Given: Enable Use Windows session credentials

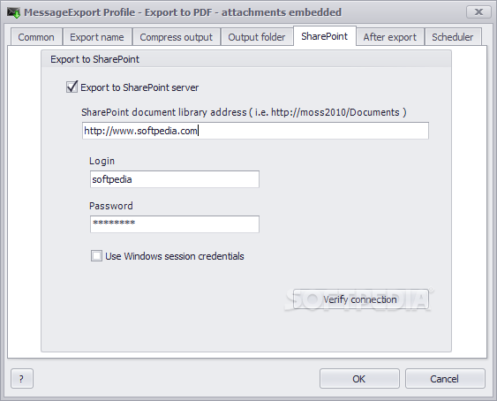Looking at the screenshot, I should point(96,255).
